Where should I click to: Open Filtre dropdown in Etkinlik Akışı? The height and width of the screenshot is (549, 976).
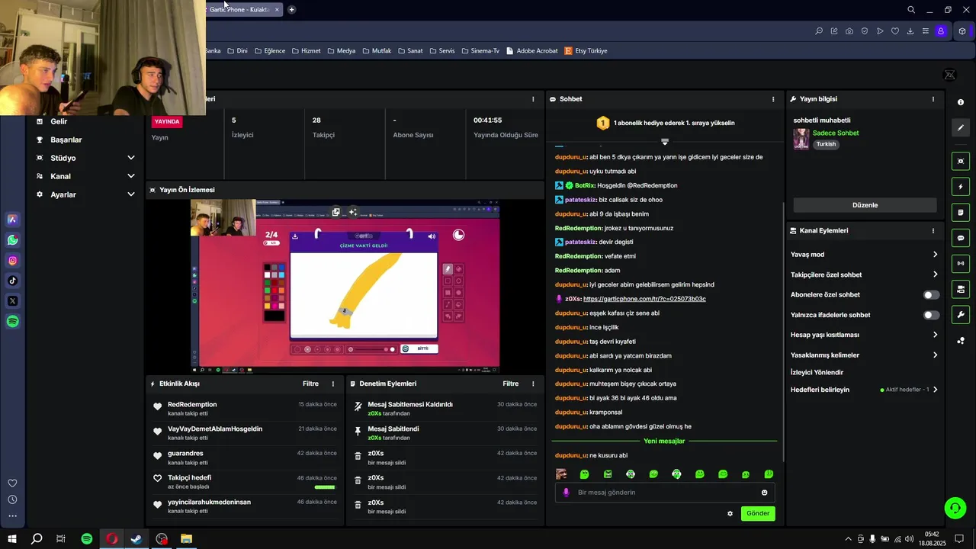point(310,384)
